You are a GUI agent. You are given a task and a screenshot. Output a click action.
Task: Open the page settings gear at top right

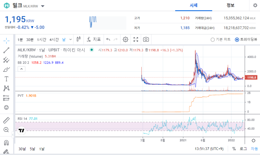click(x=255, y=5)
